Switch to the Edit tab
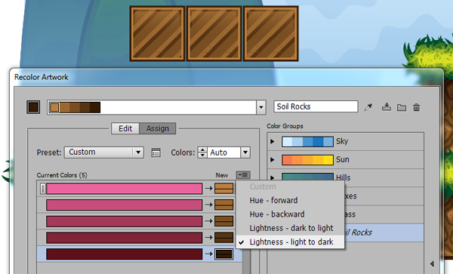This screenshot has height=274, width=453. [x=125, y=128]
